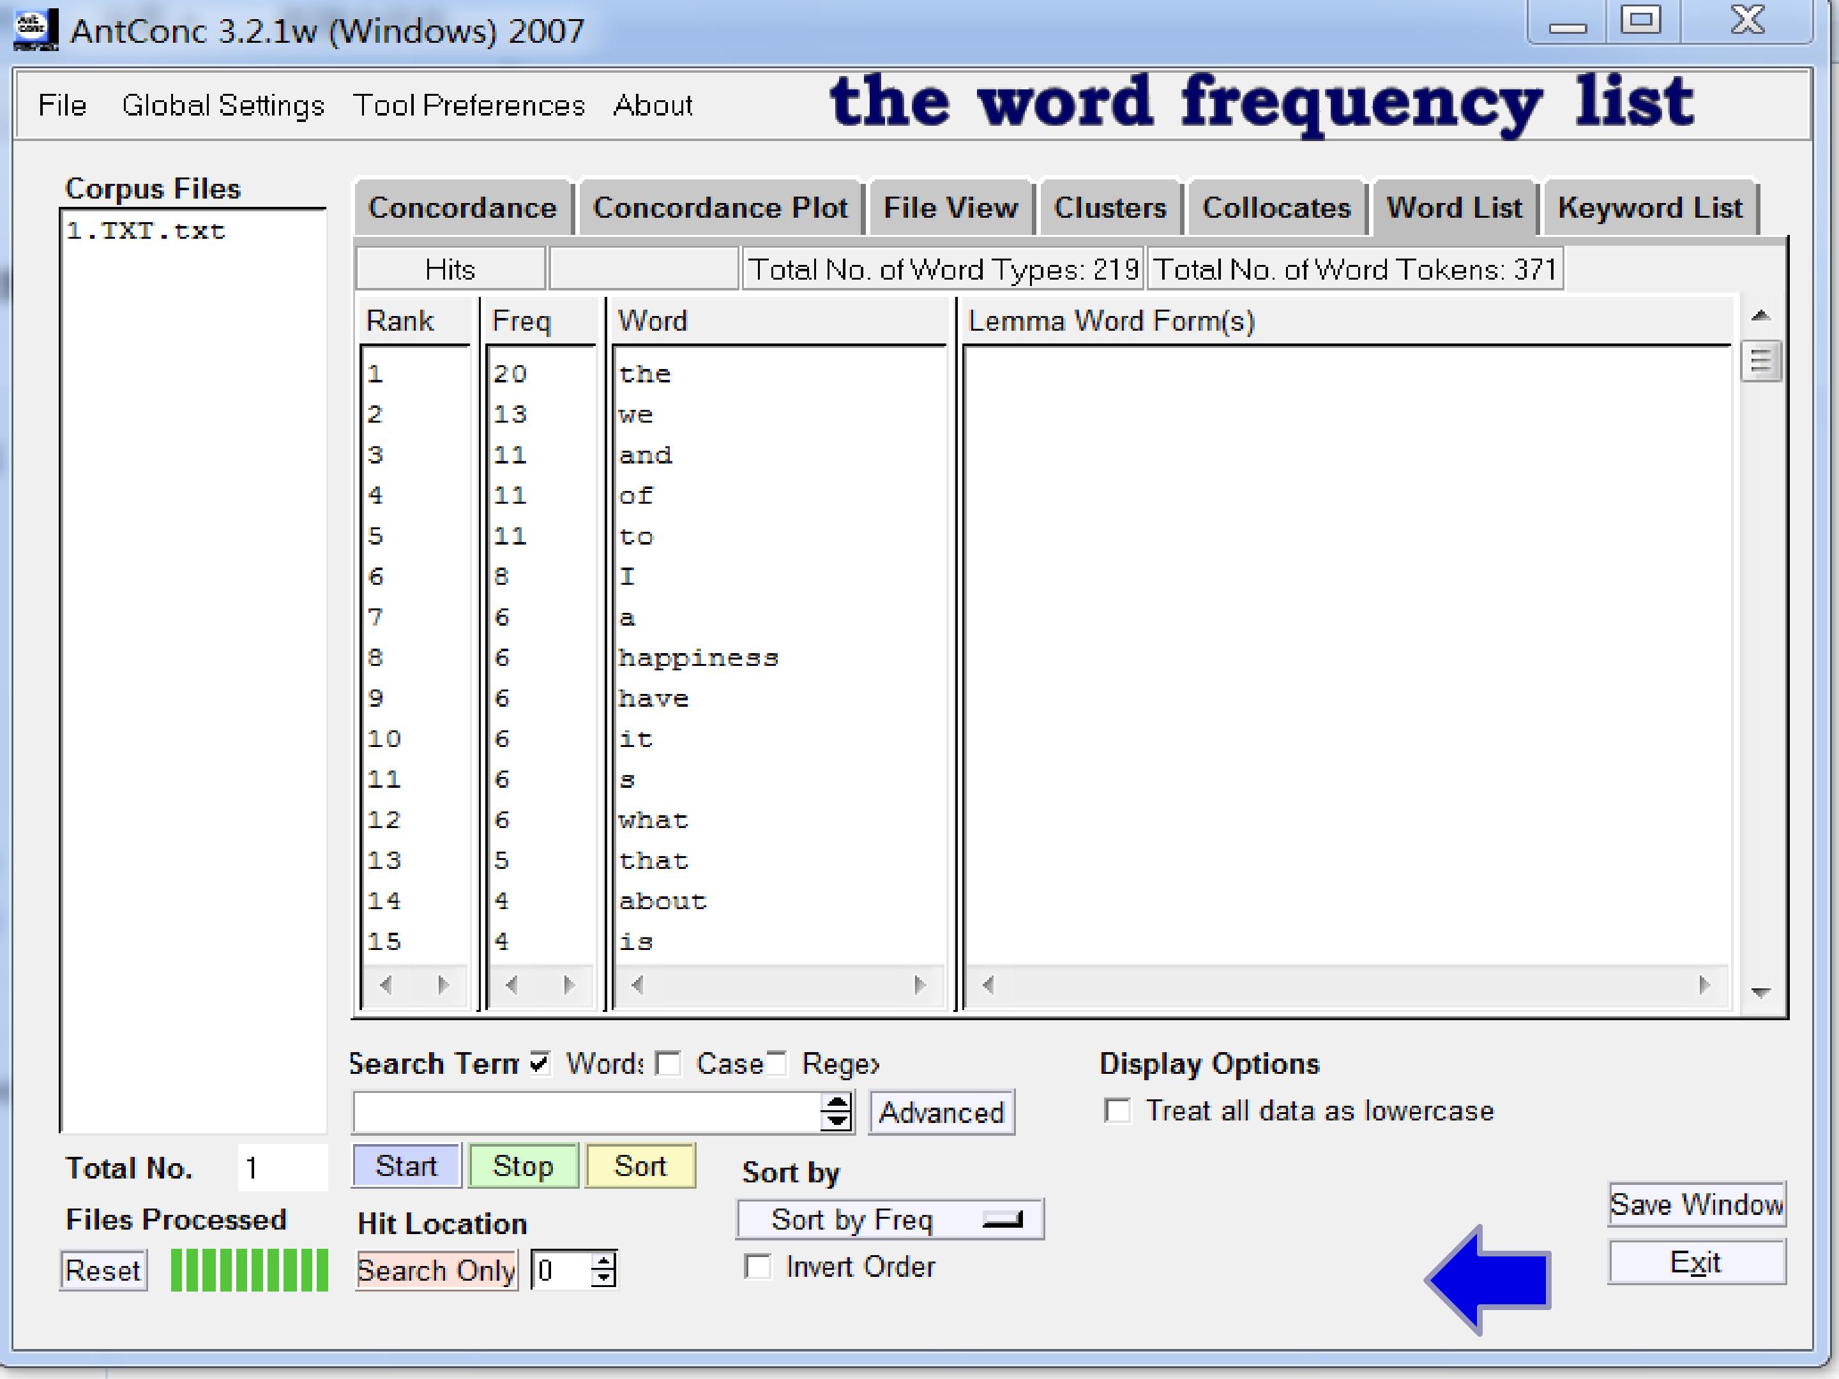Select the word 'about' in list

click(x=663, y=901)
